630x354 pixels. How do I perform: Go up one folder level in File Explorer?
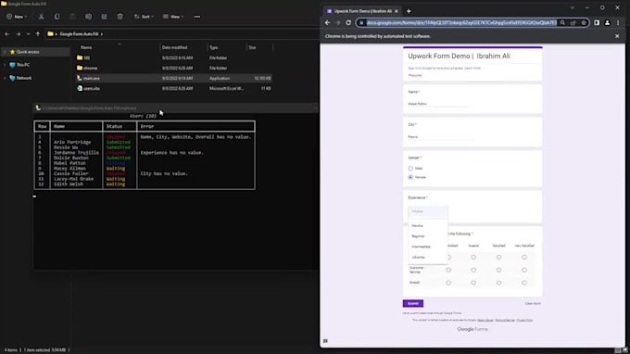38,34
